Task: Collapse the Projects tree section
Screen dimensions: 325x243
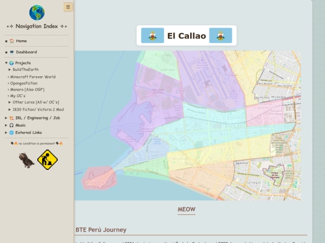Action: pyautogui.click(x=6, y=63)
